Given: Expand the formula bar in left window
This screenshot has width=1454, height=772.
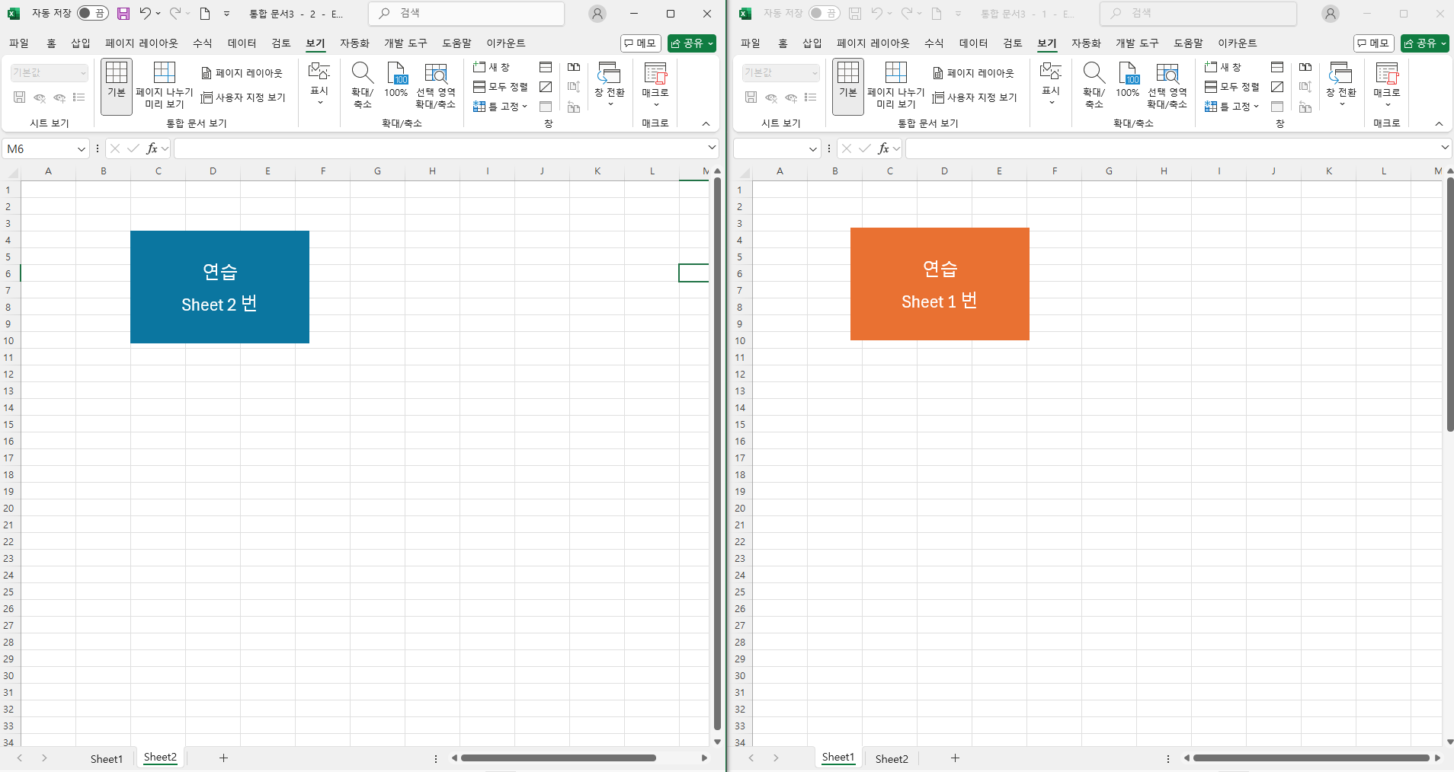Looking at the screenshot, I should pyautogui.click(x=712, y=148).
